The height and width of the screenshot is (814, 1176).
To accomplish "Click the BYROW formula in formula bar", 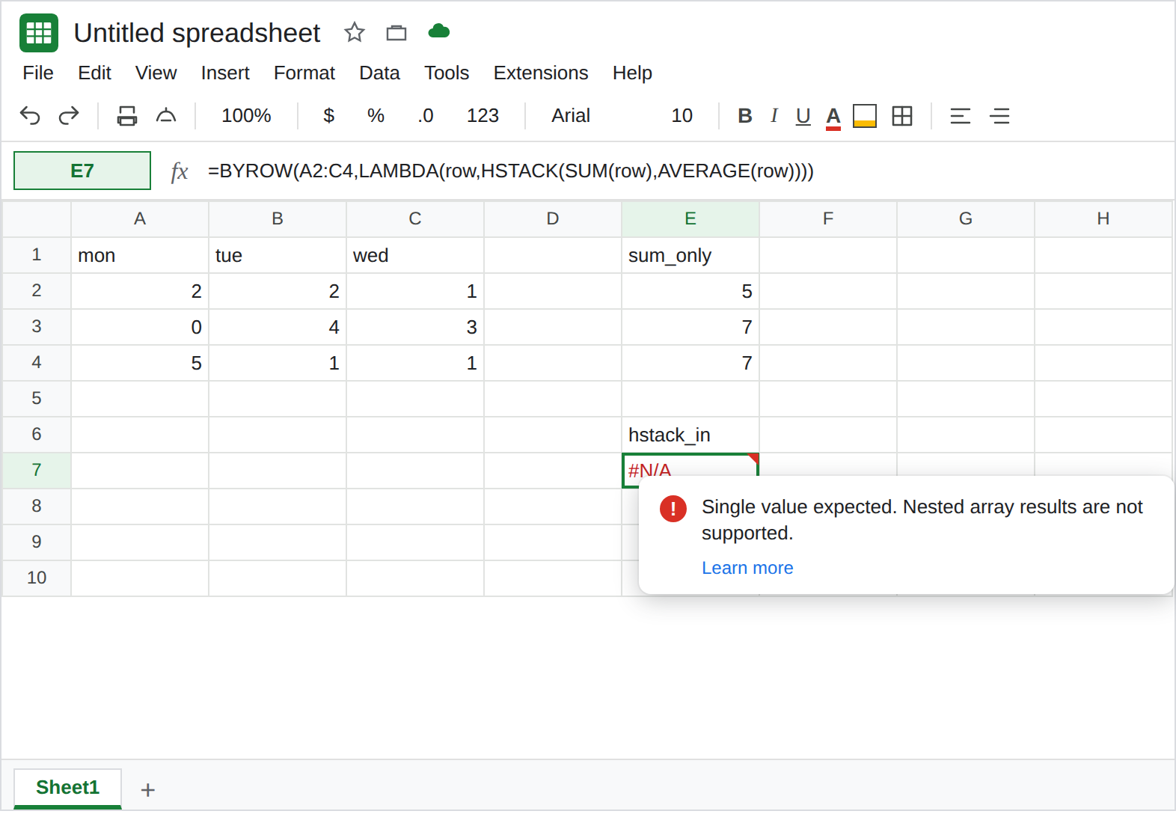I will (x=511, y=171).
